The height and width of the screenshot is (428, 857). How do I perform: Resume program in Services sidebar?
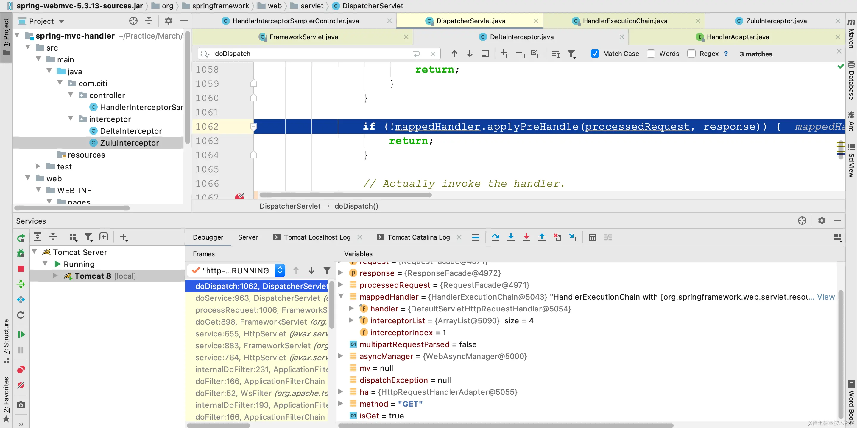21,334
